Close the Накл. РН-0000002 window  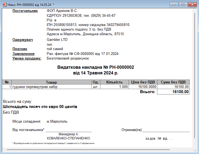click(192, 5)
